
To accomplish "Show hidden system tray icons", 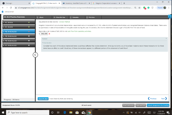I will (x=123, y=113).
